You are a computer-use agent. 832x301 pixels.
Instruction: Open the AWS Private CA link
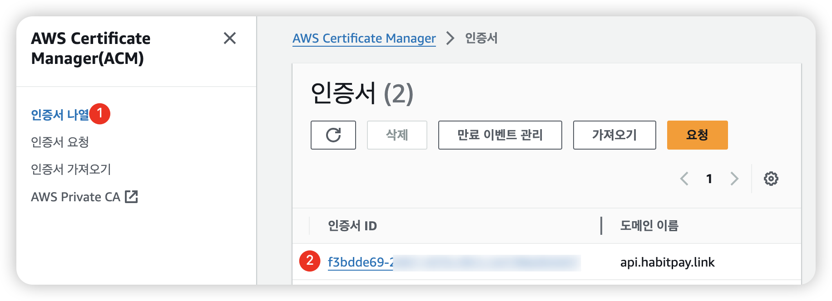[75, 197]
